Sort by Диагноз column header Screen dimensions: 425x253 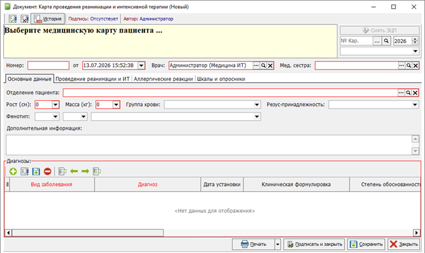coord(148,185)
